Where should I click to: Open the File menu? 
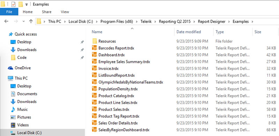point(9,12)
